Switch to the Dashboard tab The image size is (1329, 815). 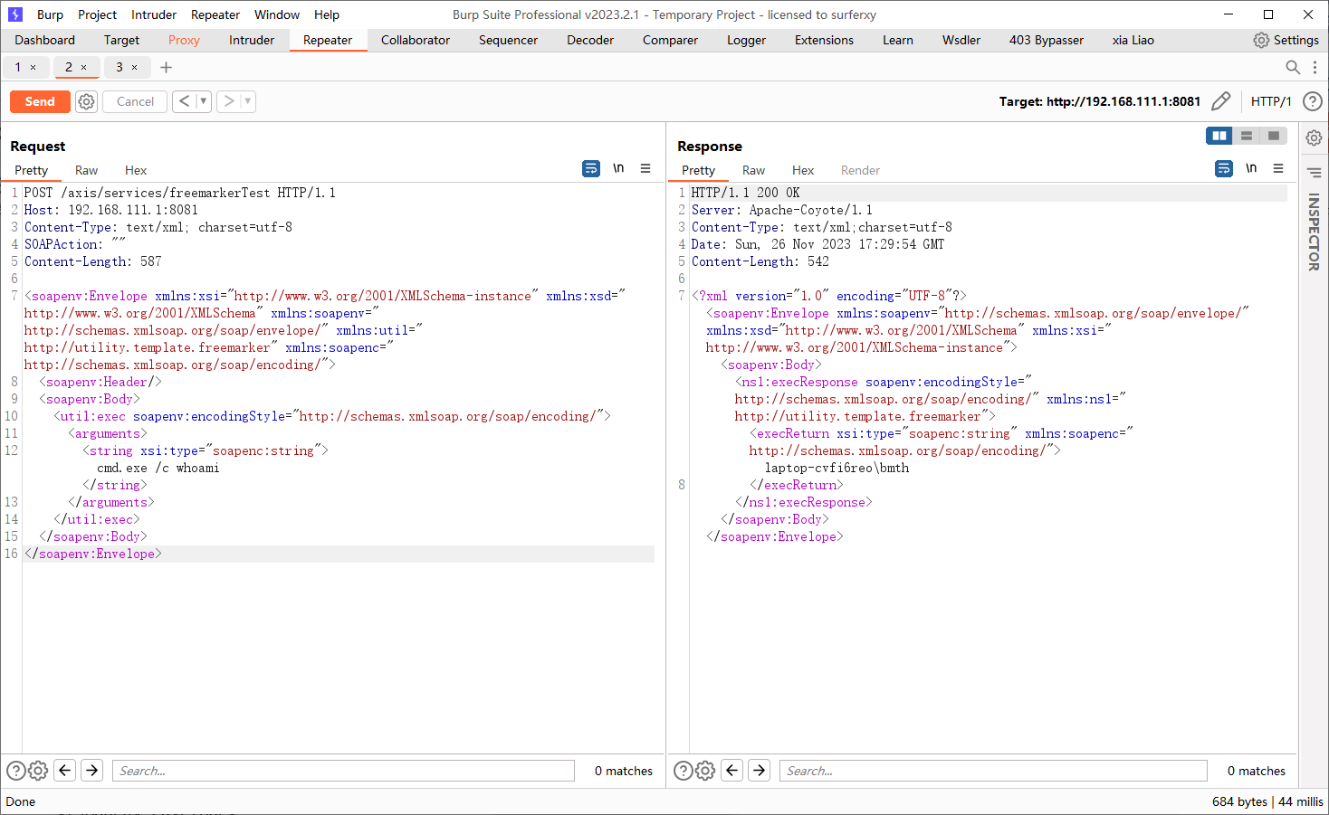(x=45, y=40)
